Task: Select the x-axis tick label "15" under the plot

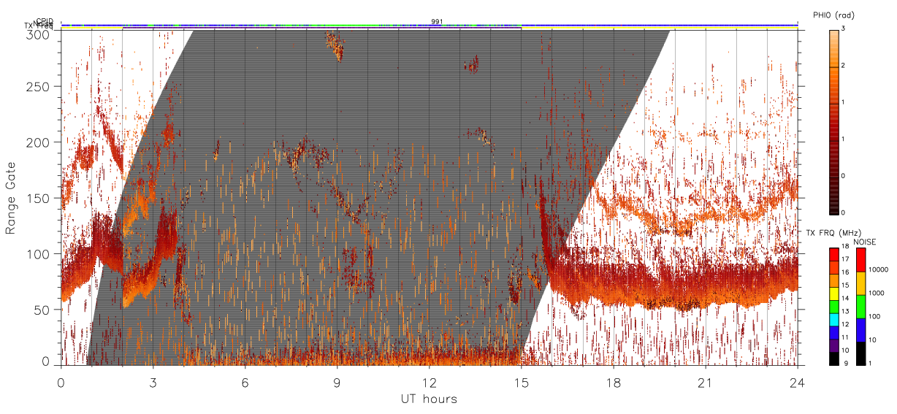Action: coord(521,382)
